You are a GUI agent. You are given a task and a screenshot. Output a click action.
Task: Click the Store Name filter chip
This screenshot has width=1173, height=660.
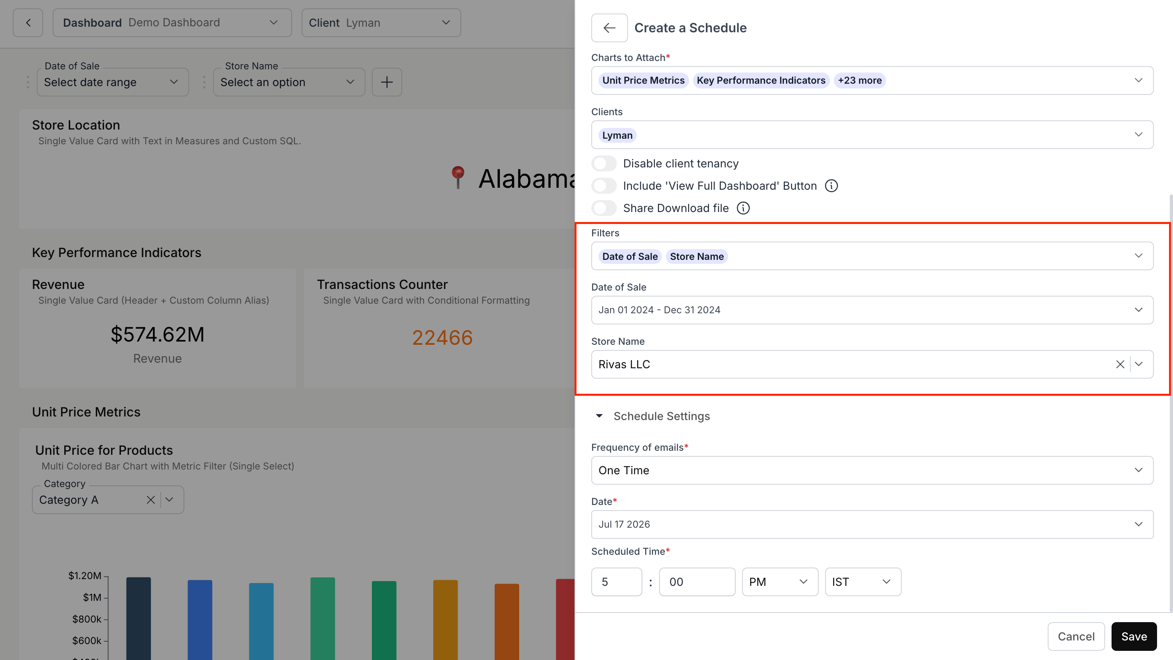point(697,257)
